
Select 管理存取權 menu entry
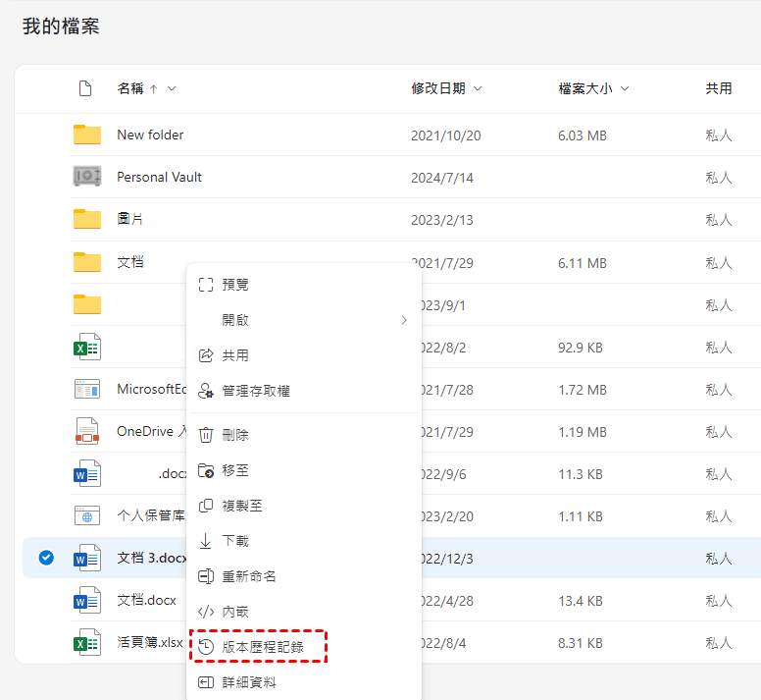pos(256,391)
